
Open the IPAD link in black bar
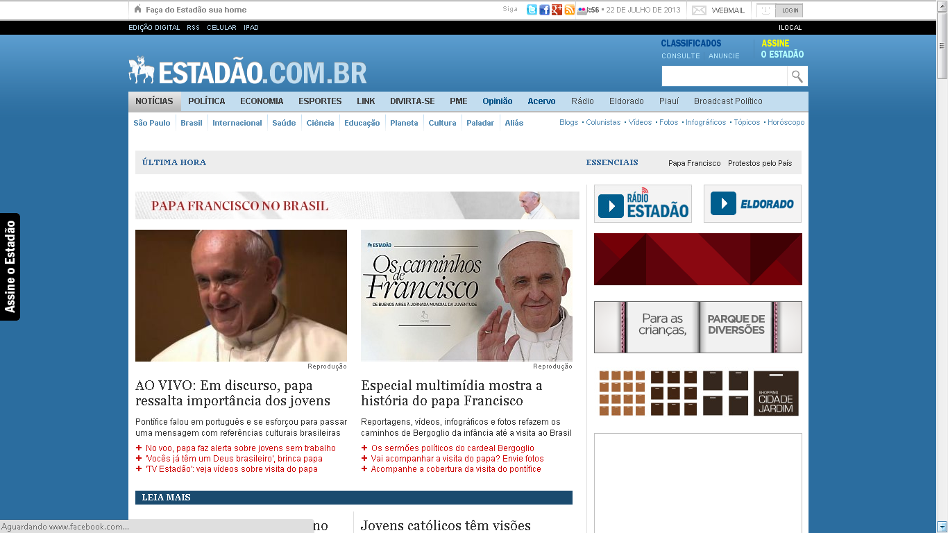tap(251, 28)
